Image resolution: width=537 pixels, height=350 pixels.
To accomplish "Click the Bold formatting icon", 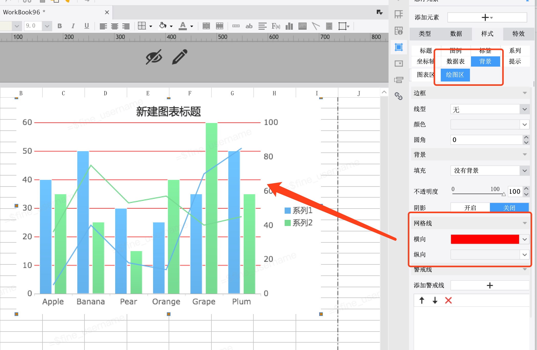I will (x=60, y=26).
